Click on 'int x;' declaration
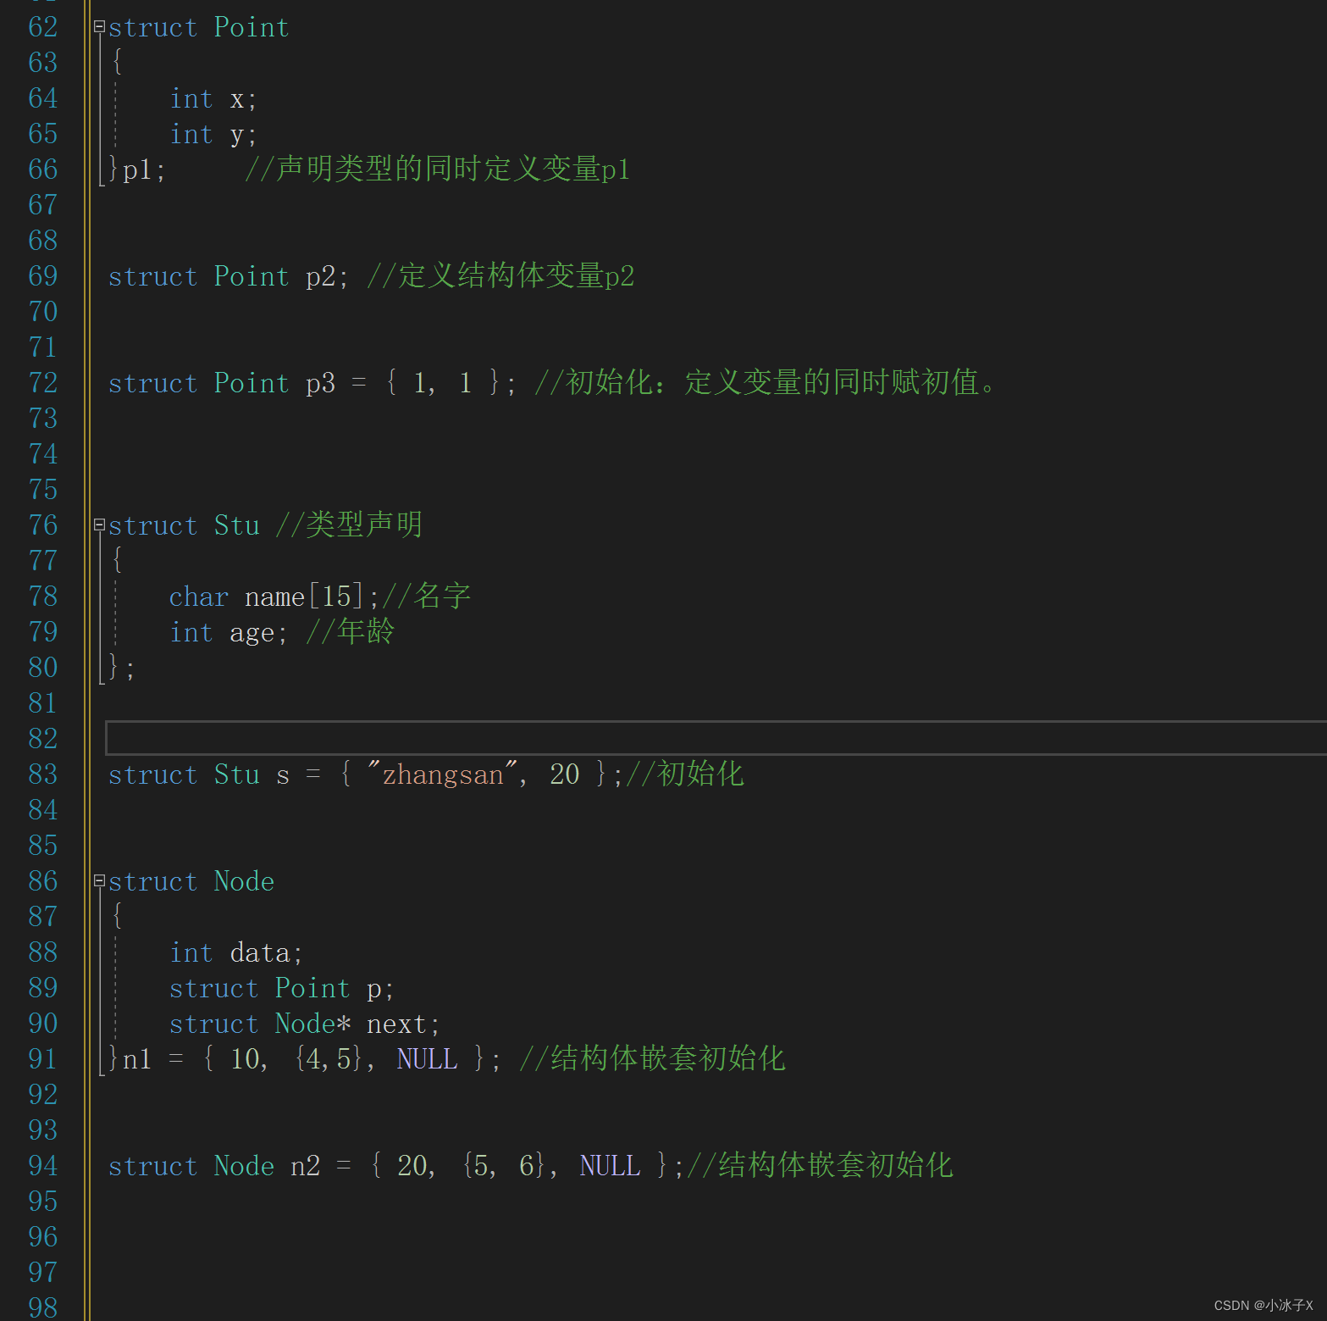Viewport: 1327px width, 1321px height. click(213, 99)
